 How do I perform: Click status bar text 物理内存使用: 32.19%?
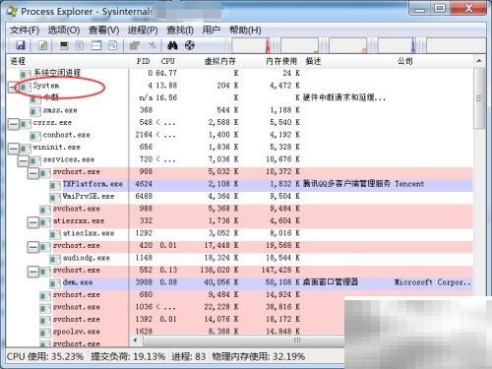(259, 356)
